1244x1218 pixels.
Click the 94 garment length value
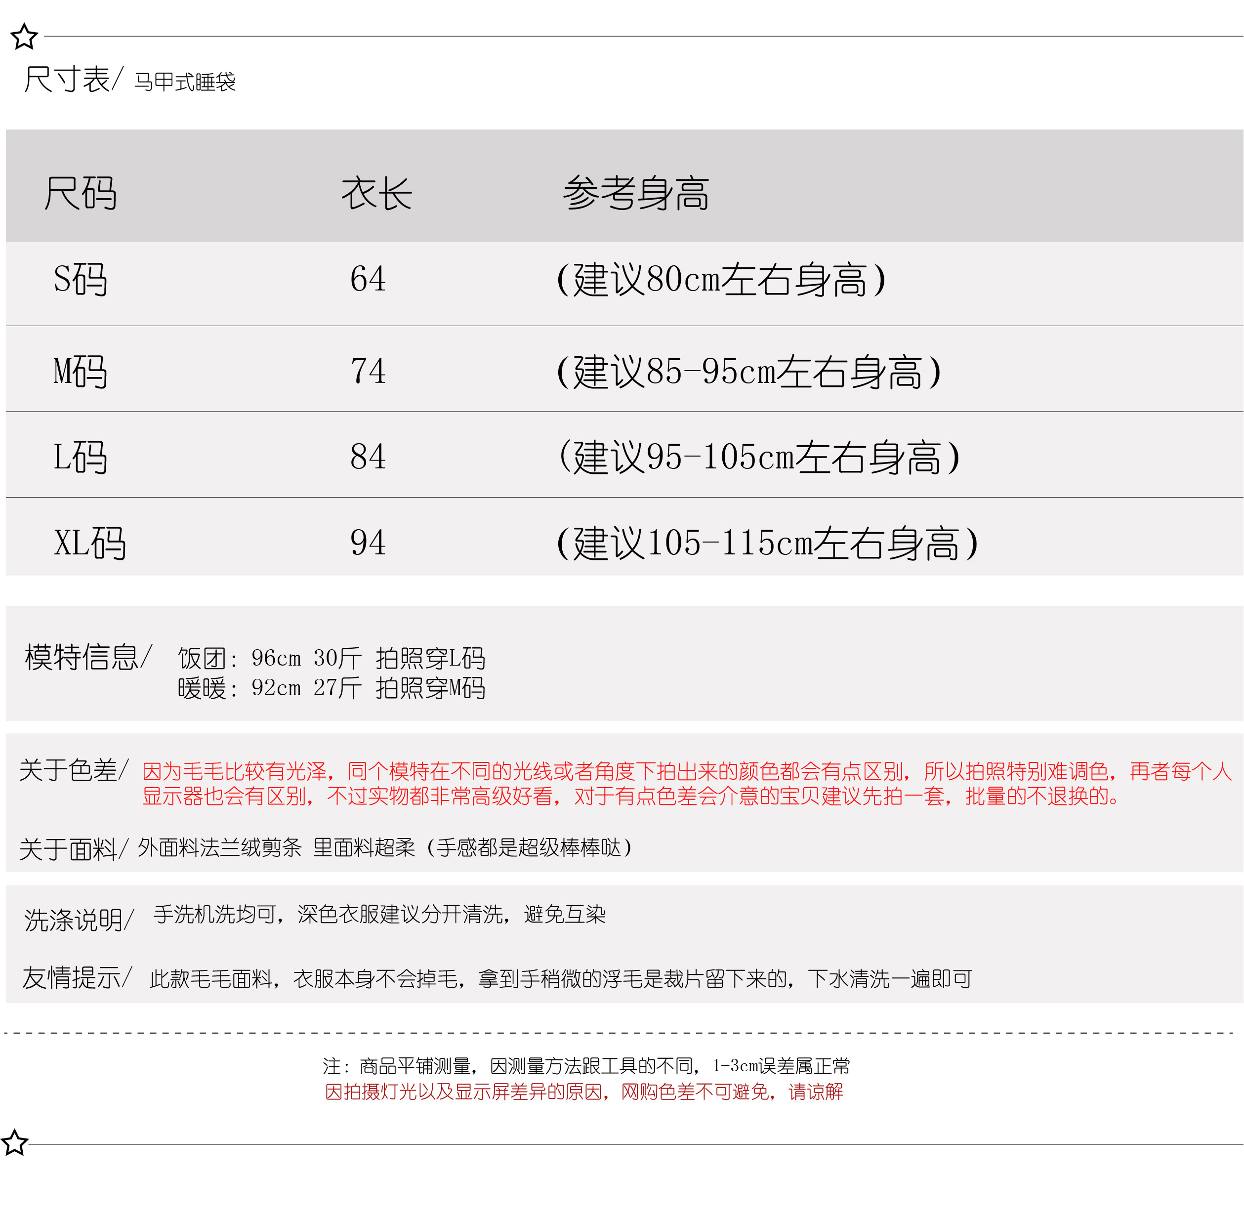(x=368, y=543)
